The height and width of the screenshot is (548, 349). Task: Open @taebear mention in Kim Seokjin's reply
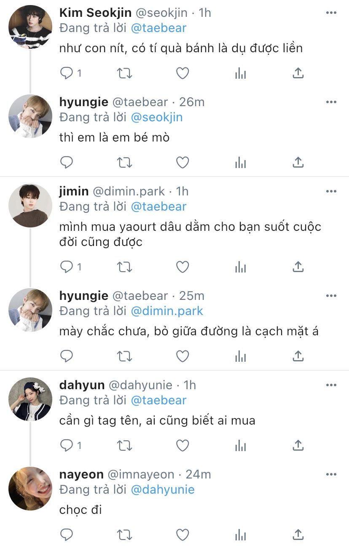[159, 28]
